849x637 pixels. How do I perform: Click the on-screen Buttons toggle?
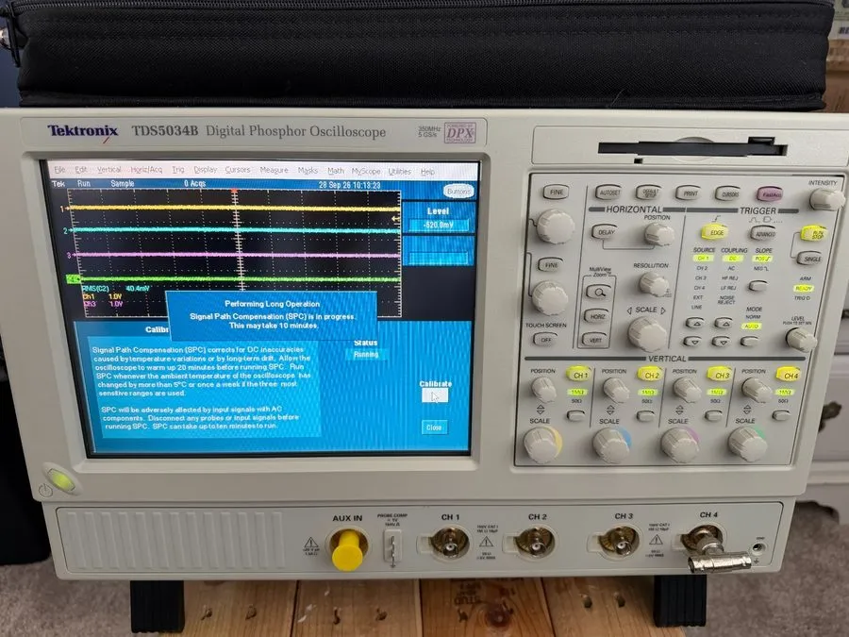[458, 192]
